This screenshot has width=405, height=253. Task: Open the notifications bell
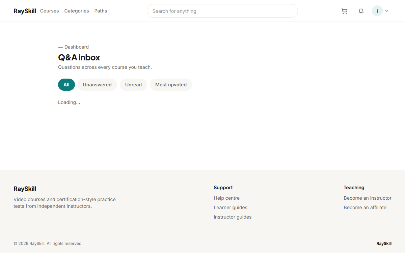(361, 11)
